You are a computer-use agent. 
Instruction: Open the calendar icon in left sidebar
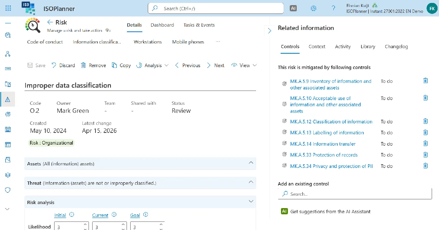pyautogui.click(x=8, y=129)
